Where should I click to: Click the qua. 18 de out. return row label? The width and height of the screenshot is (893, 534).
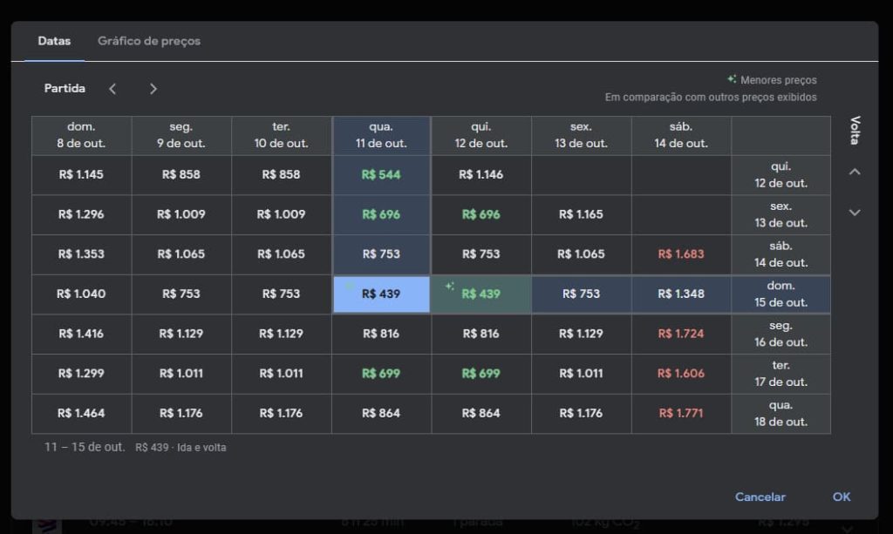781,414
